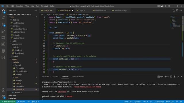Viewport: 184px width, 103px height.
Task: Open Extensions view in activity bar
Action: click(x=3, y=44)
